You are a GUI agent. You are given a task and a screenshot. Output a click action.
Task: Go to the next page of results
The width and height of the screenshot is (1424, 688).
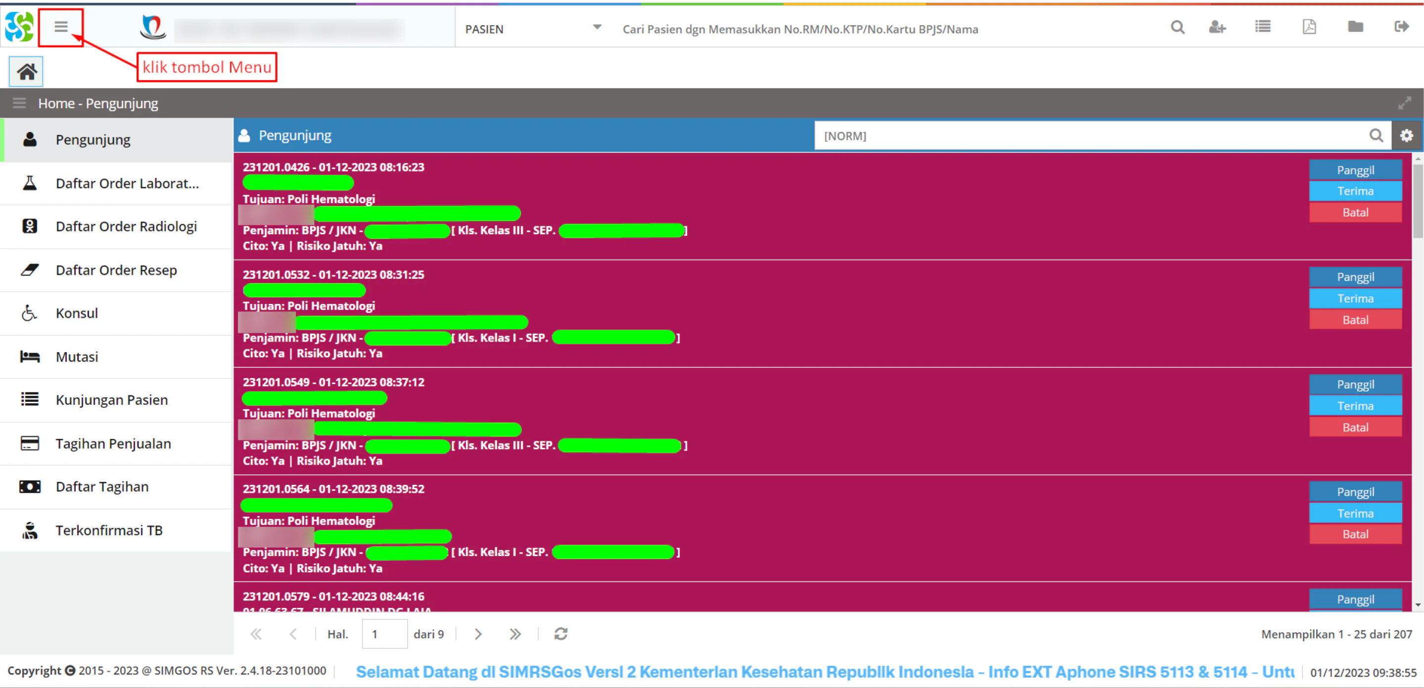point(478,634)
